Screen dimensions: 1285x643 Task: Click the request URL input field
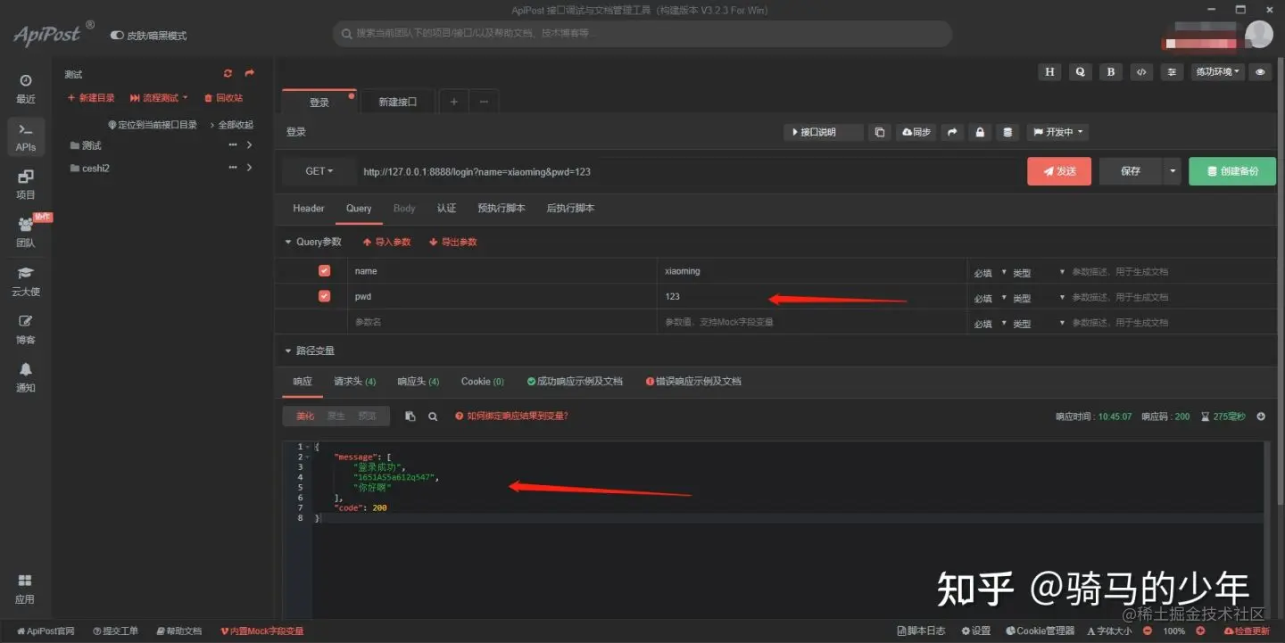click(x=691, y=171)
